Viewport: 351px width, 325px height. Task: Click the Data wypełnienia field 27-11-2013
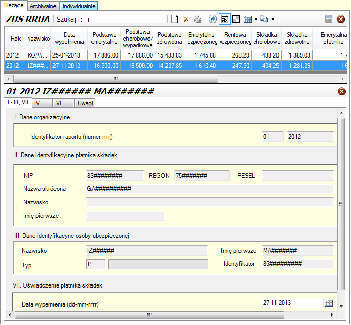[292, 303]
